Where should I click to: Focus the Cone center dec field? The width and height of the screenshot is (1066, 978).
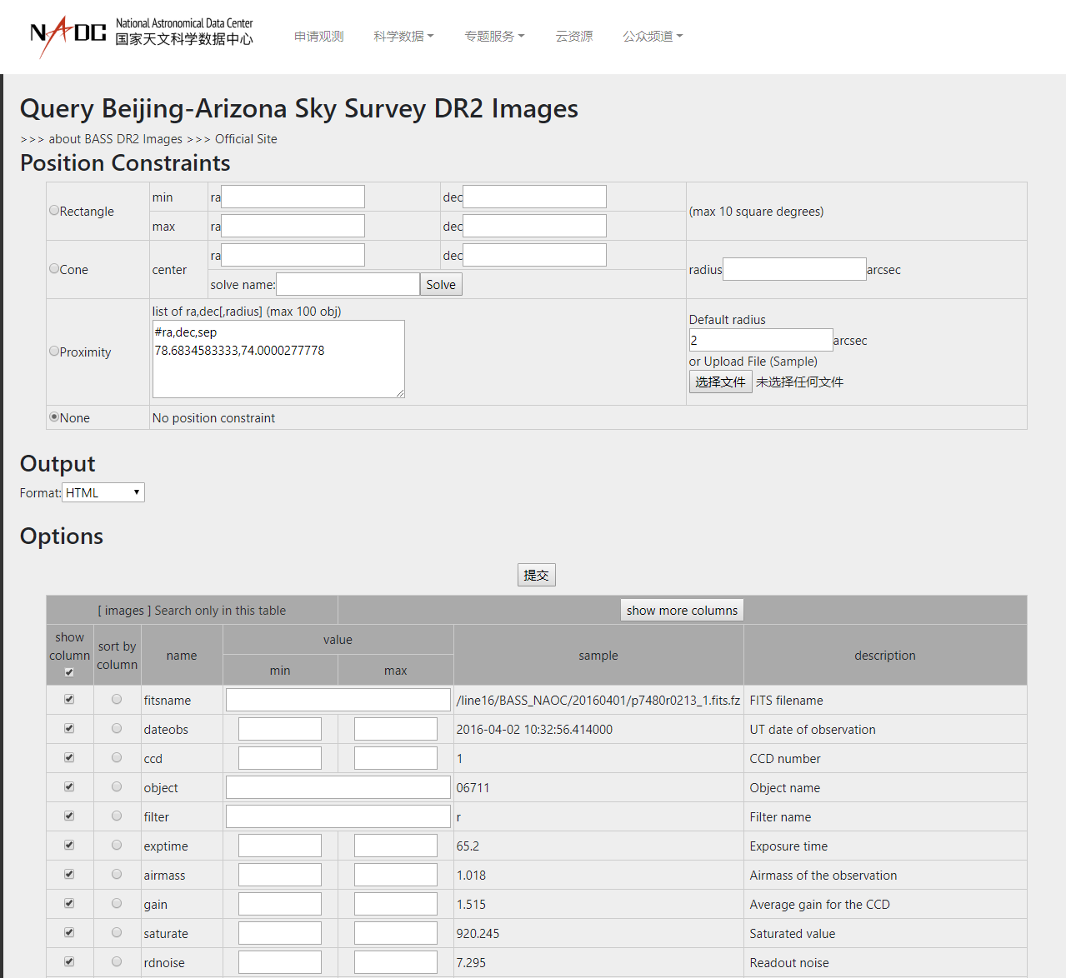[x=534, y=255]
